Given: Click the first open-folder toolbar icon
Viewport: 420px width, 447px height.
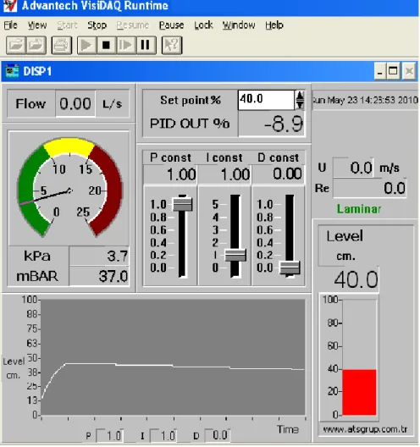Looking at the screenshot, I should (16, 45).
